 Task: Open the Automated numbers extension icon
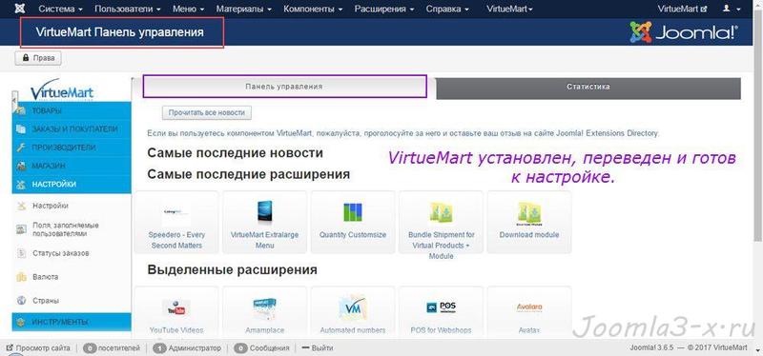point(353,307)
